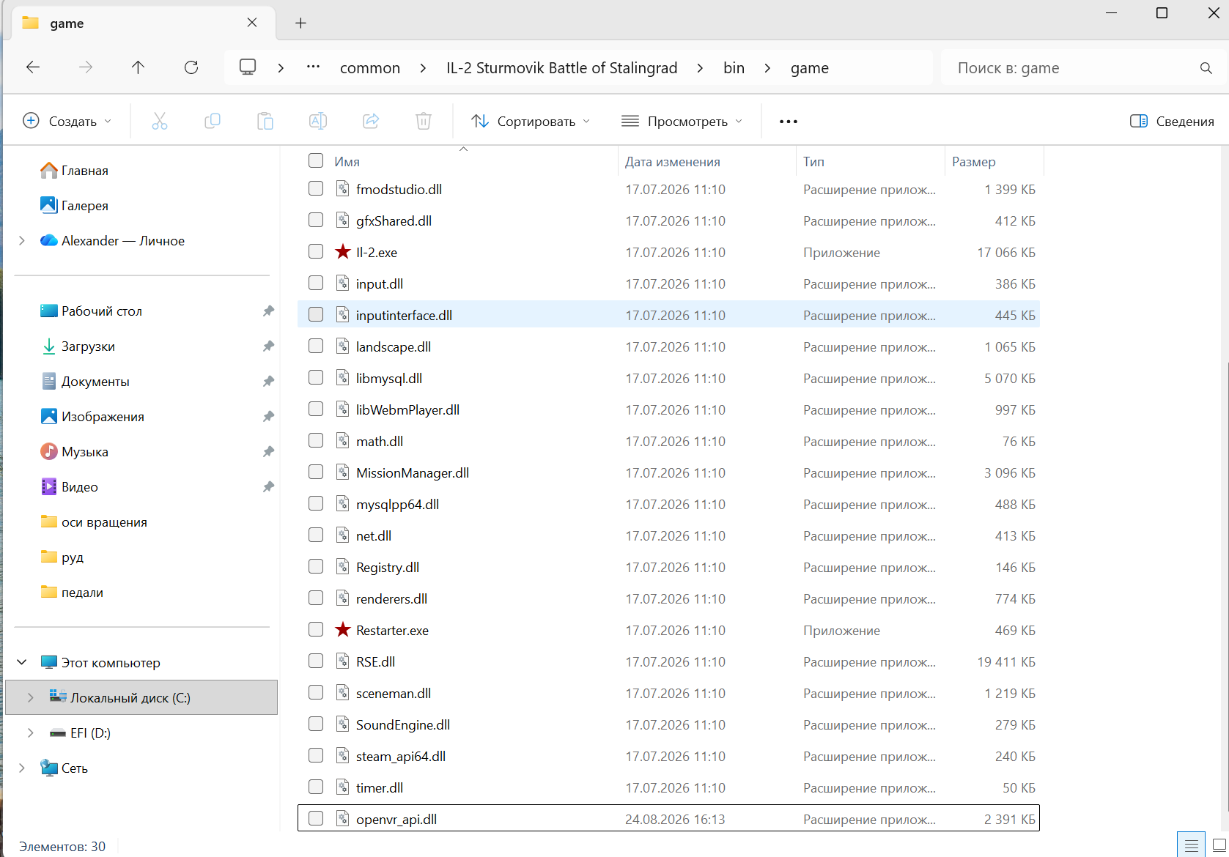Click the This PC monitor icon in address bar

[248, 67]
